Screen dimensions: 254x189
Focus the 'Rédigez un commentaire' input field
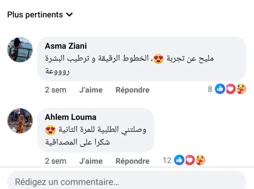[126, 182]
